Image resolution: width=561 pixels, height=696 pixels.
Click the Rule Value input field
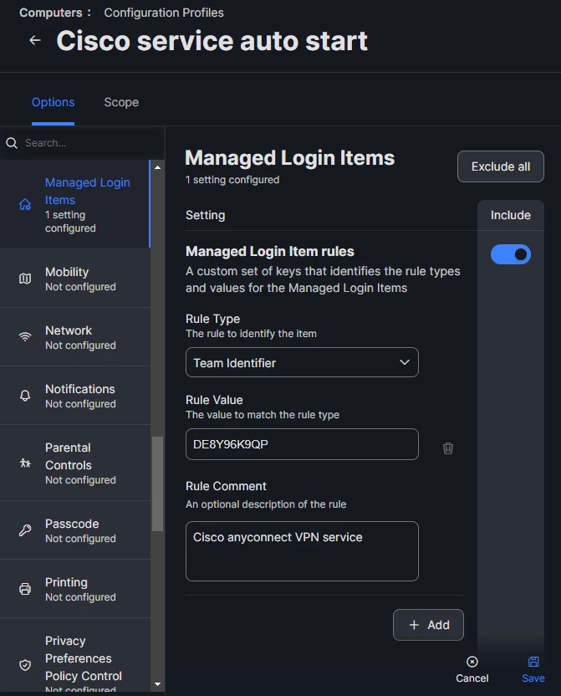(x=302, y=444)
